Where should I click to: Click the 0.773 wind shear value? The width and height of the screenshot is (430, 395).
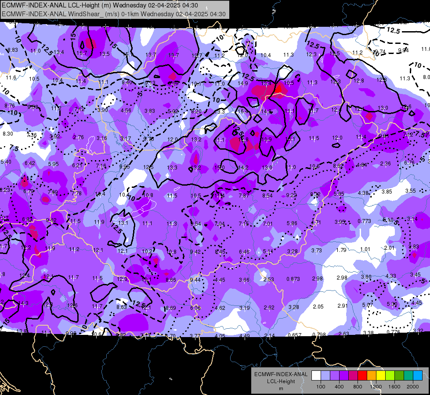[364, 221]
